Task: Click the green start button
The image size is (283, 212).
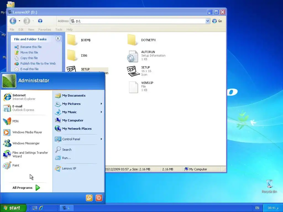Action: tap(13, 208)
